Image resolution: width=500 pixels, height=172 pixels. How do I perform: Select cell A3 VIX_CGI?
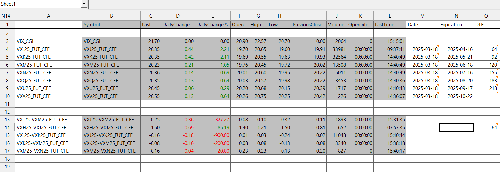[49, 41]
